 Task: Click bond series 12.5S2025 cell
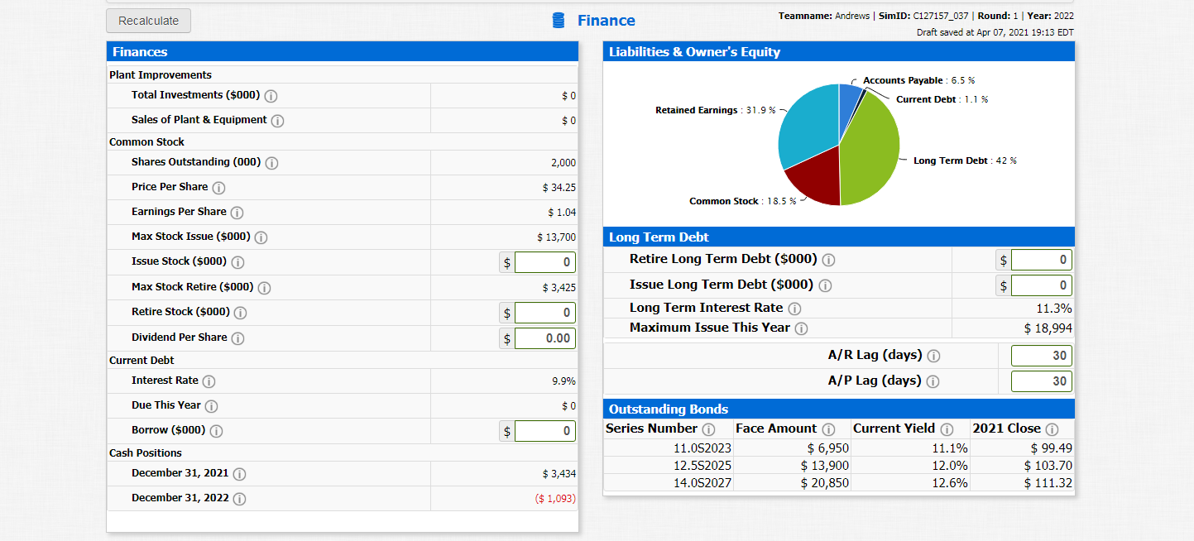coord(668,466)
